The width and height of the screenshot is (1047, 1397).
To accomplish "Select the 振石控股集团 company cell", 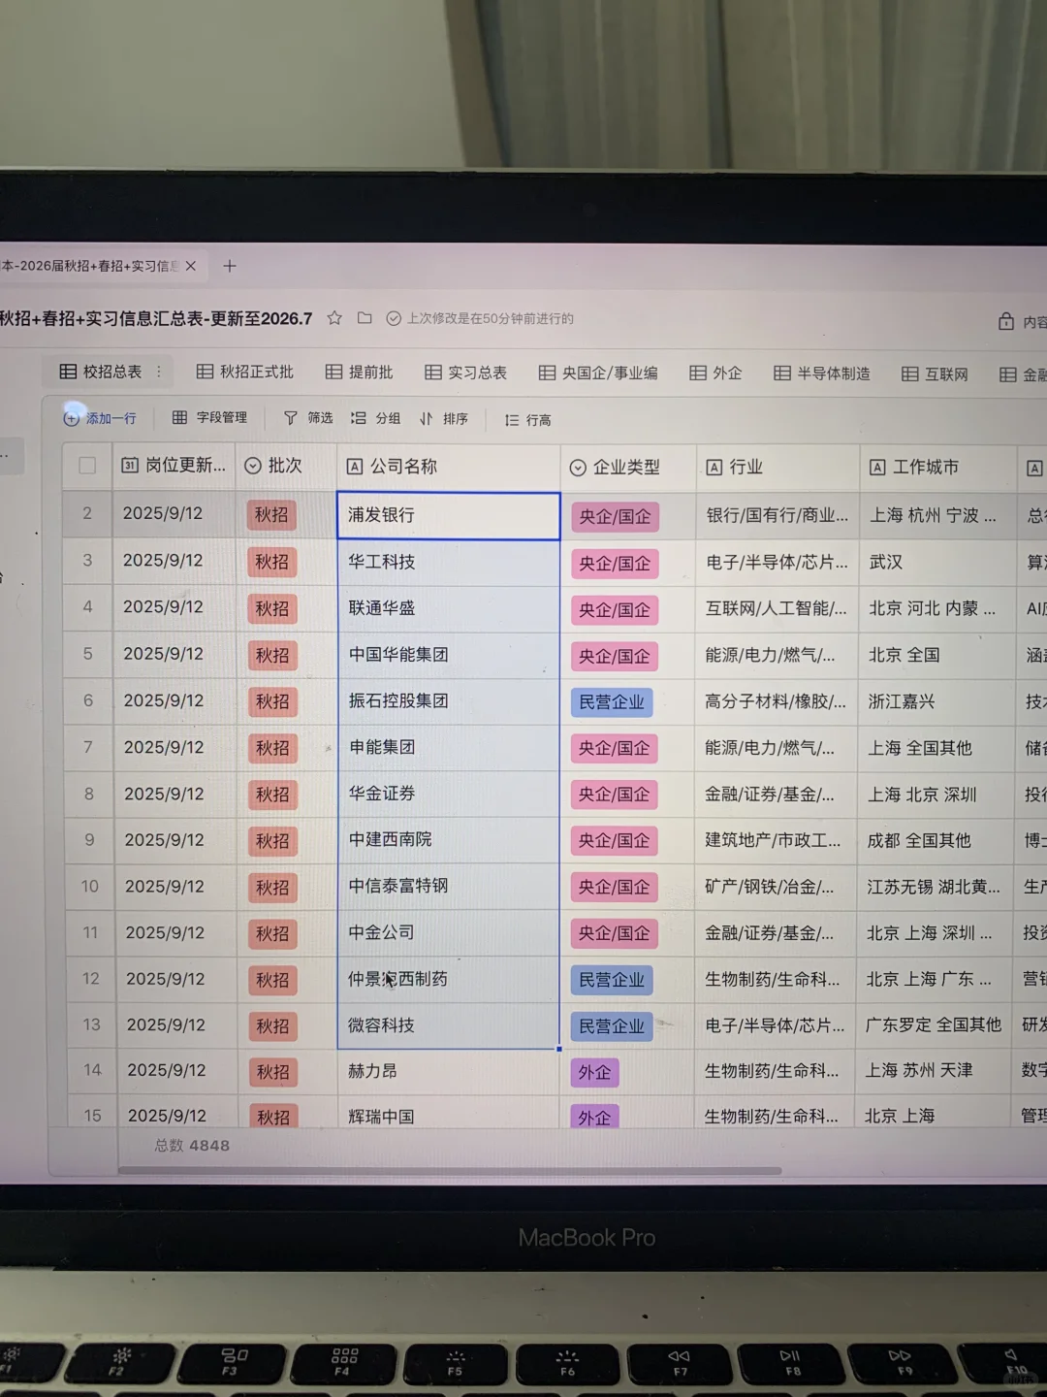I will click(448, 700).
